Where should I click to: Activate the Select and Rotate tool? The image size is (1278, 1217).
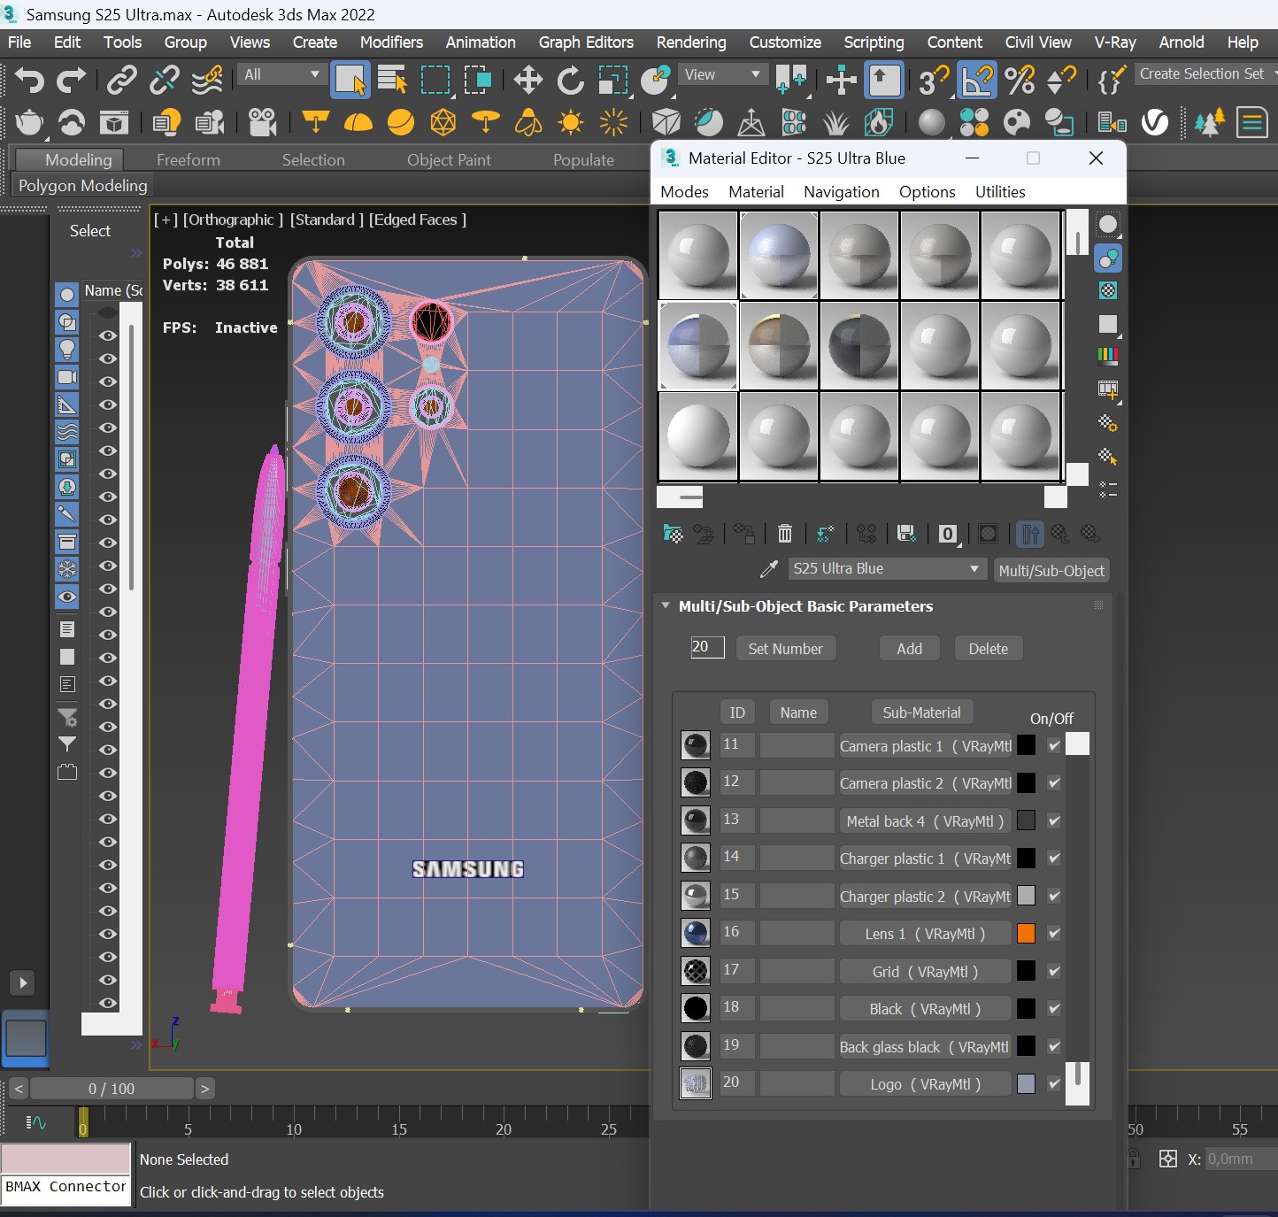tap(570, 81)
